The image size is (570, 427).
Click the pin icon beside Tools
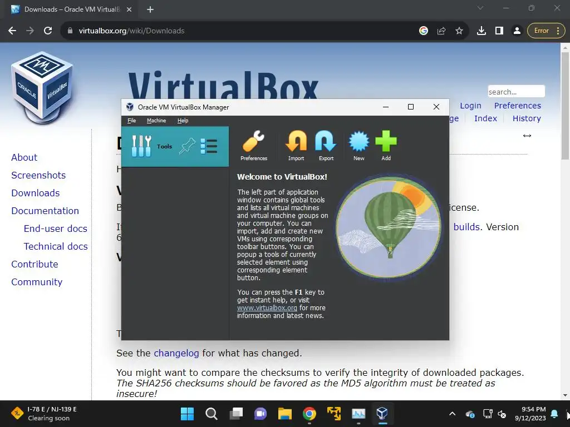pyautogui.click(x=187, y=146)
